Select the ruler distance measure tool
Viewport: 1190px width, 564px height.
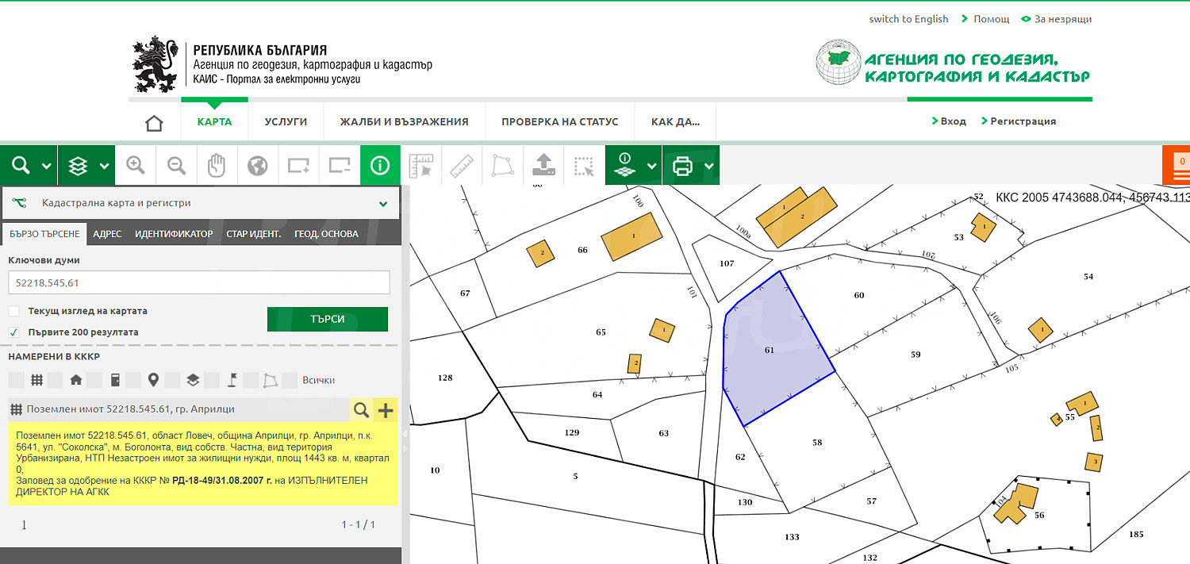coord(462,166)
